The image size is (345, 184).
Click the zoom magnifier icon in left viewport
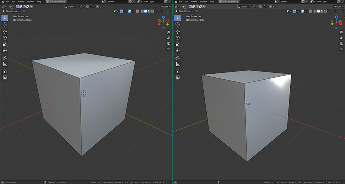tap(168, 32)
